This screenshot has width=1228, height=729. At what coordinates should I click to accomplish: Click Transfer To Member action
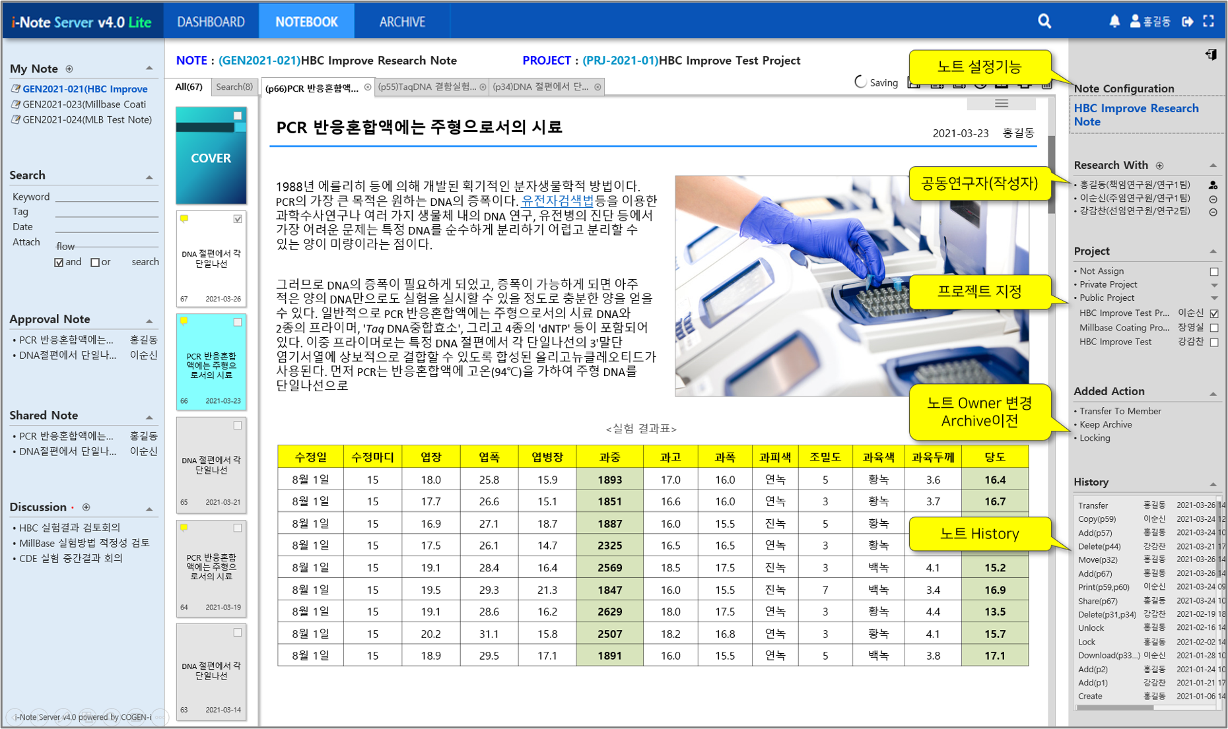[x=1120, y=411]
